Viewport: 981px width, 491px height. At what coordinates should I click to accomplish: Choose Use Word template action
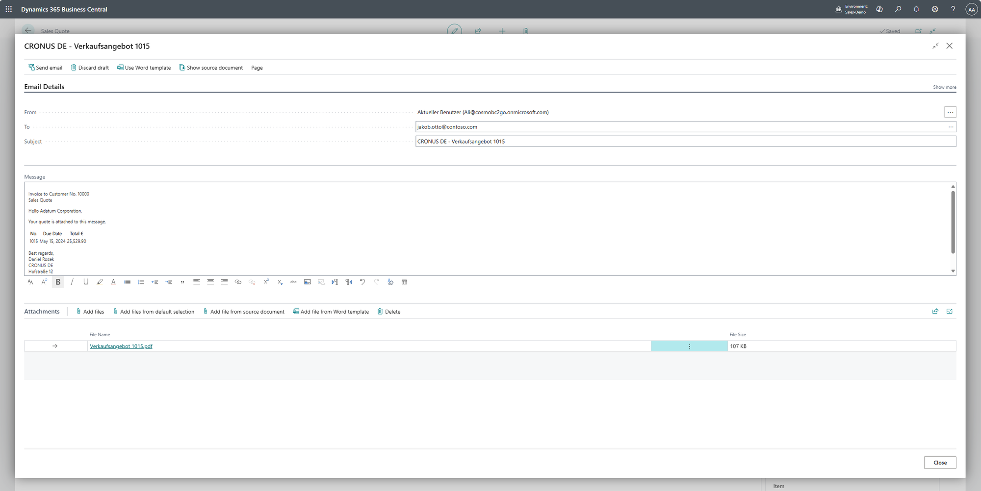point(144,68)
